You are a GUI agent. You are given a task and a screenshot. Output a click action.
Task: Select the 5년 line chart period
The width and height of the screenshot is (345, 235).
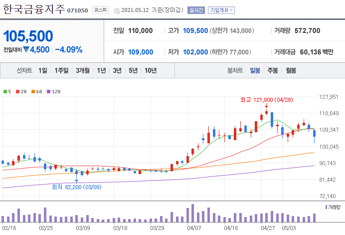coord(133,70)
